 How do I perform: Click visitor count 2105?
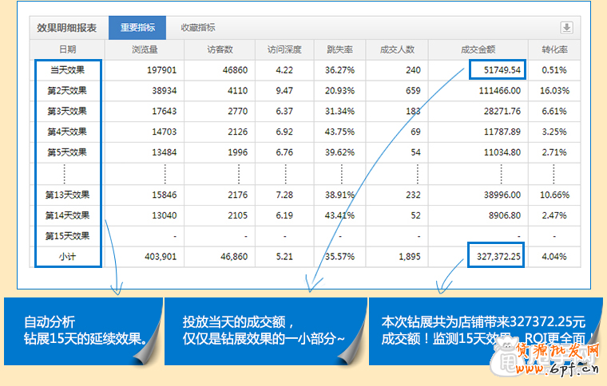coord(238,215)
